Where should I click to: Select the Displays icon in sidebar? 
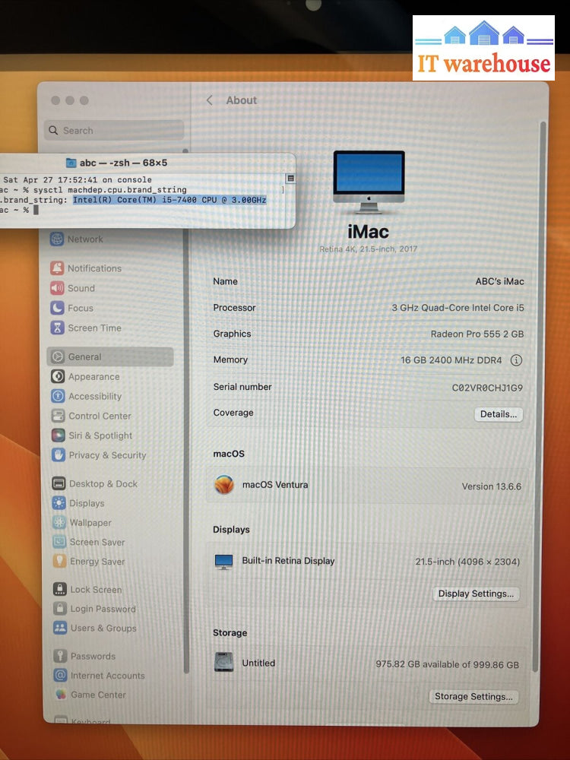tap(59, 503)
